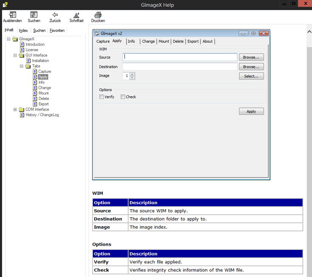
Task: Switch to the Inhalt tab
Action: click(9, 30)
